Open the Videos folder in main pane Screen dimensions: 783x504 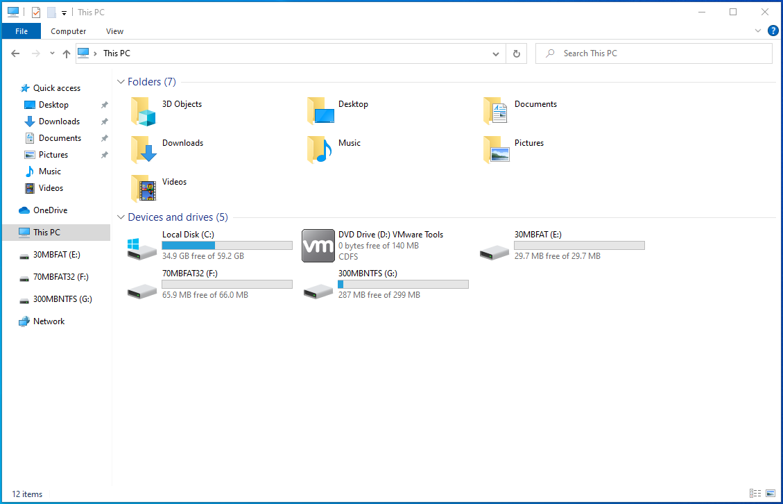pos(144,189)
